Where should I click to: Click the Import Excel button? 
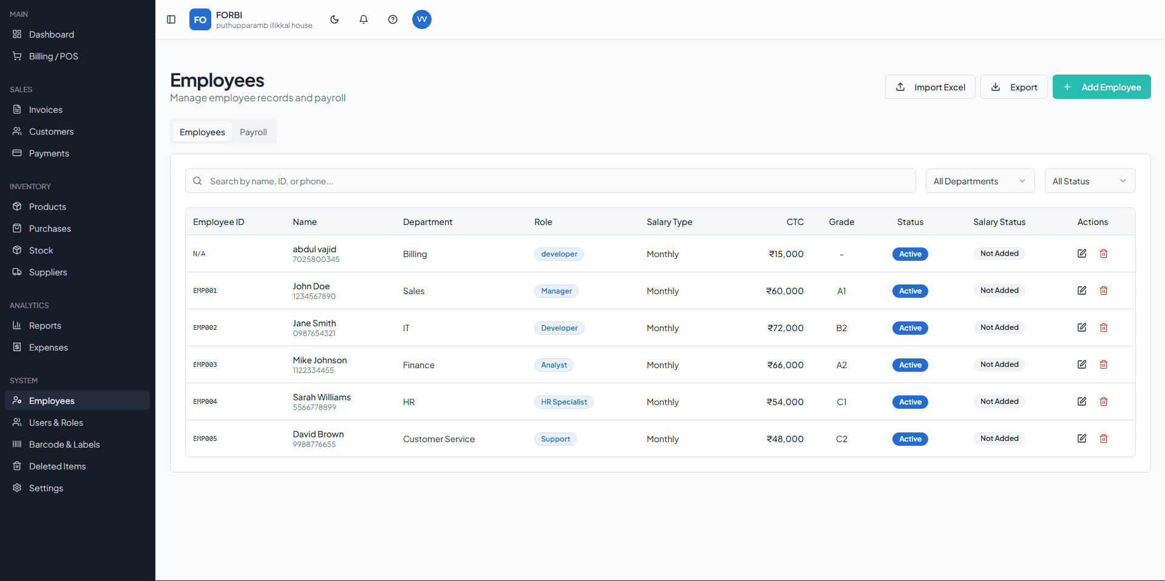[930, 87]
